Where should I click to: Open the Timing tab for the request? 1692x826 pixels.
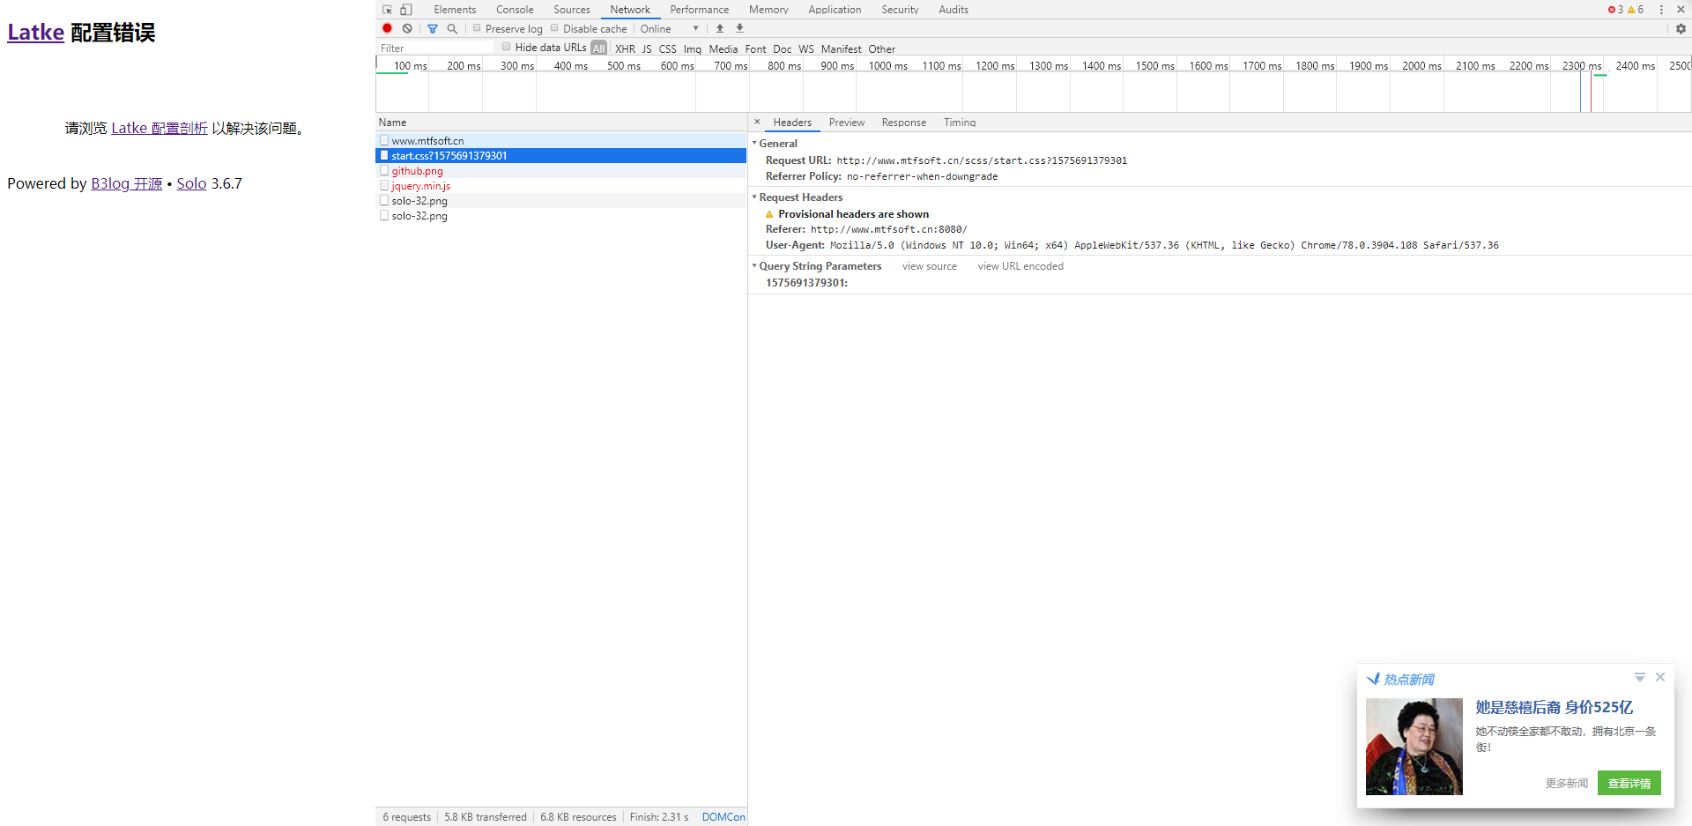coord(959,123)
